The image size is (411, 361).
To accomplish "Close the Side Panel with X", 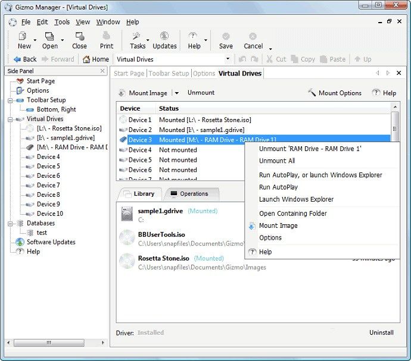I will (102, 71).
